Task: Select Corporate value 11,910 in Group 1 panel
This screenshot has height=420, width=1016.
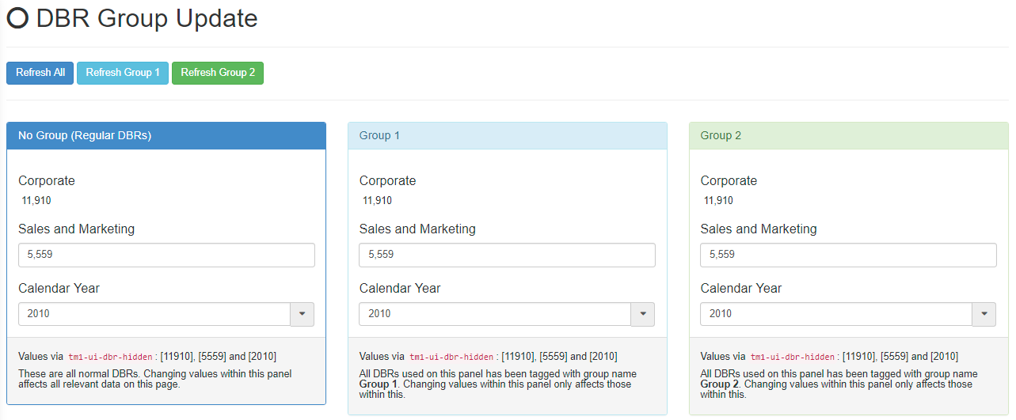Action: pyautogui.click(x=378, y=201)
